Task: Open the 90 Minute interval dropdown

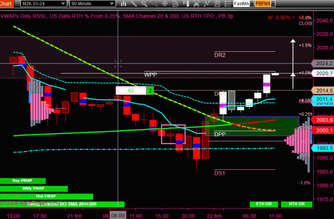Action: [92, 4]
